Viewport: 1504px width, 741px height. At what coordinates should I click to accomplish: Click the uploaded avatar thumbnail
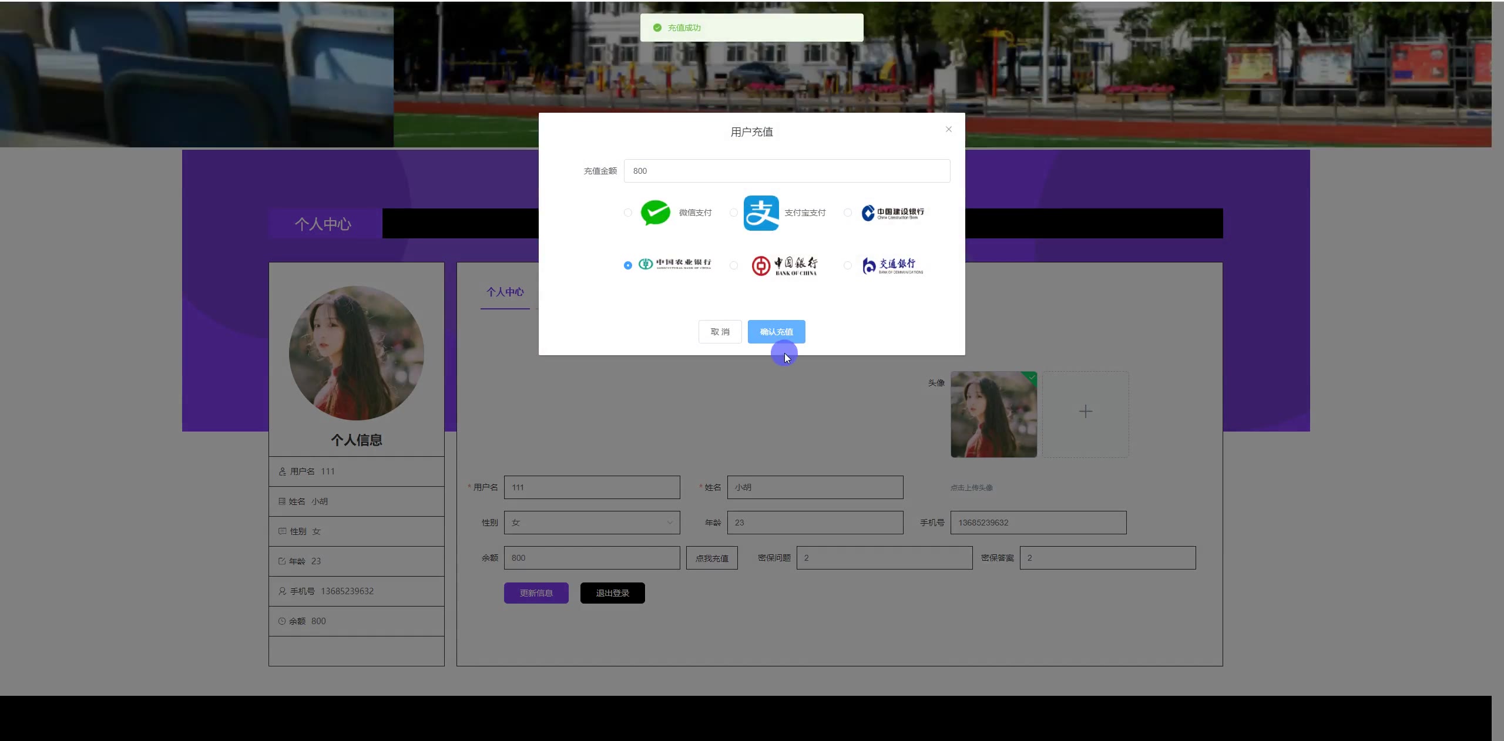point(993,415)
